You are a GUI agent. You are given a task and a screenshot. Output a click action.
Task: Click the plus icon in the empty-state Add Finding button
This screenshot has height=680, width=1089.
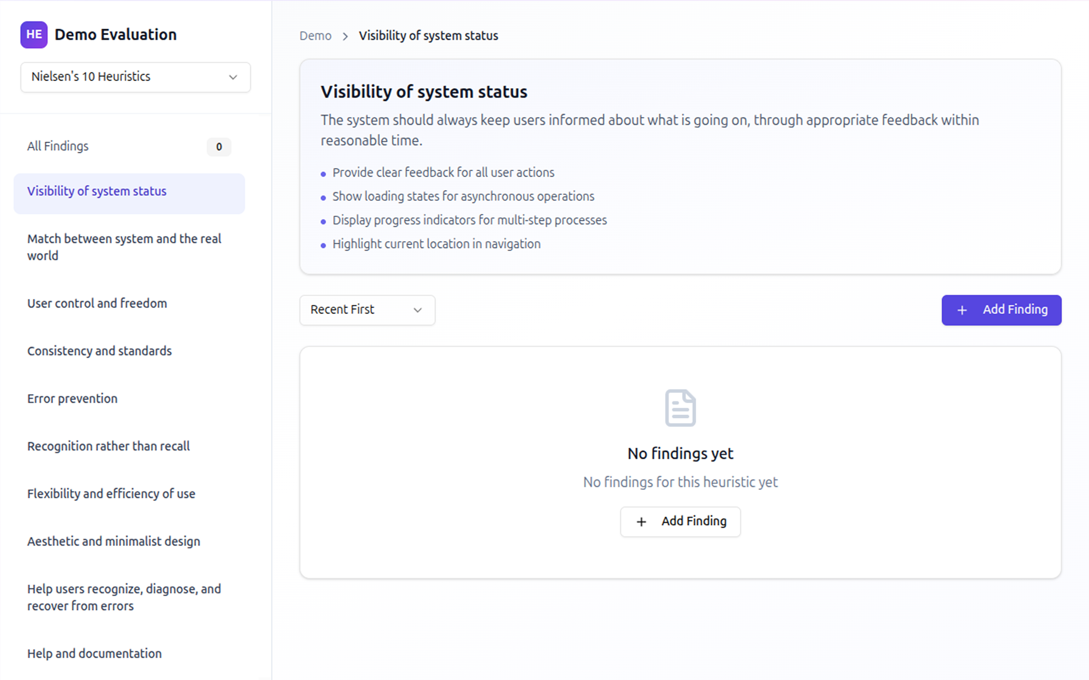(x=641, y=521)
